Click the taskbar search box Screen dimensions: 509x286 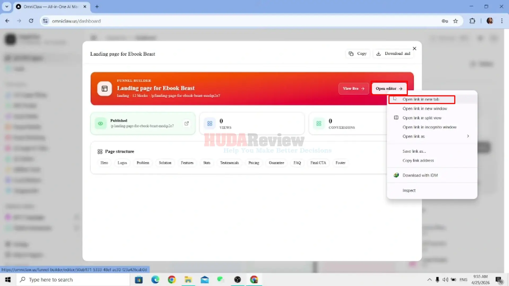click(x=73, y=280)
